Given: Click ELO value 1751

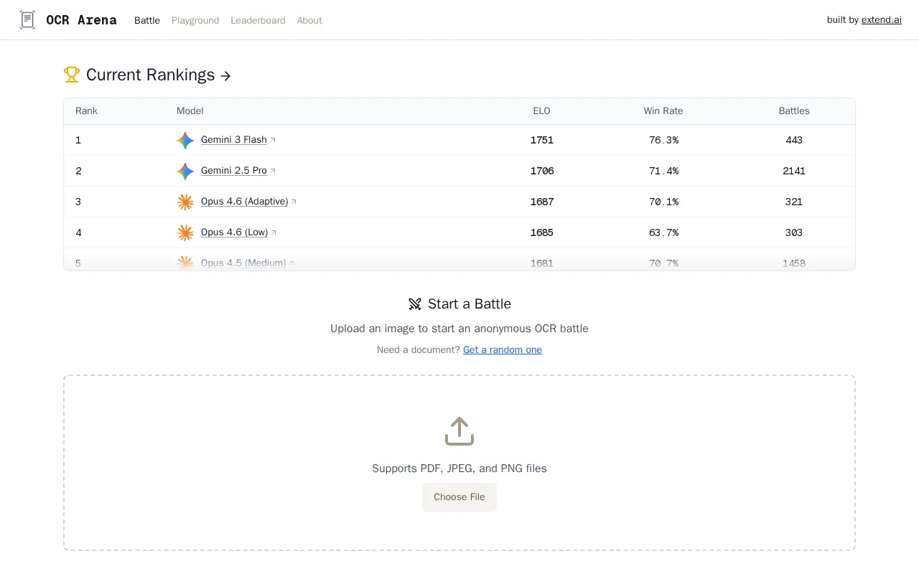Looking at the screenshot, I should (542, 140).
